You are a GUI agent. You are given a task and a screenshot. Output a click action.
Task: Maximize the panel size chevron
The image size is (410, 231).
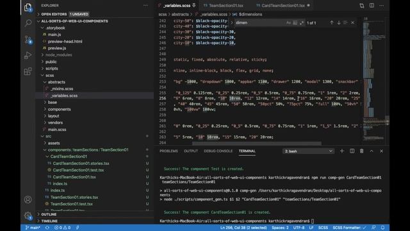click(372, 151)
